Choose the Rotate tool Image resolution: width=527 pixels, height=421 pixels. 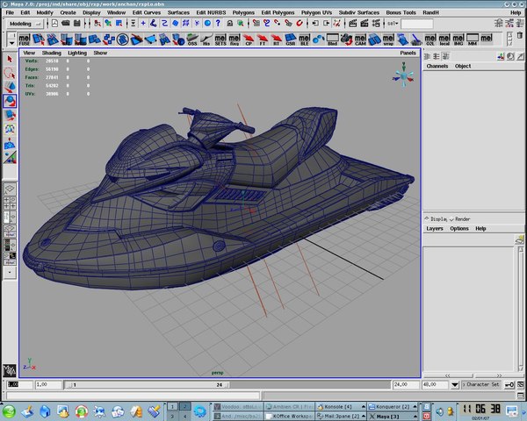(10, 101)
